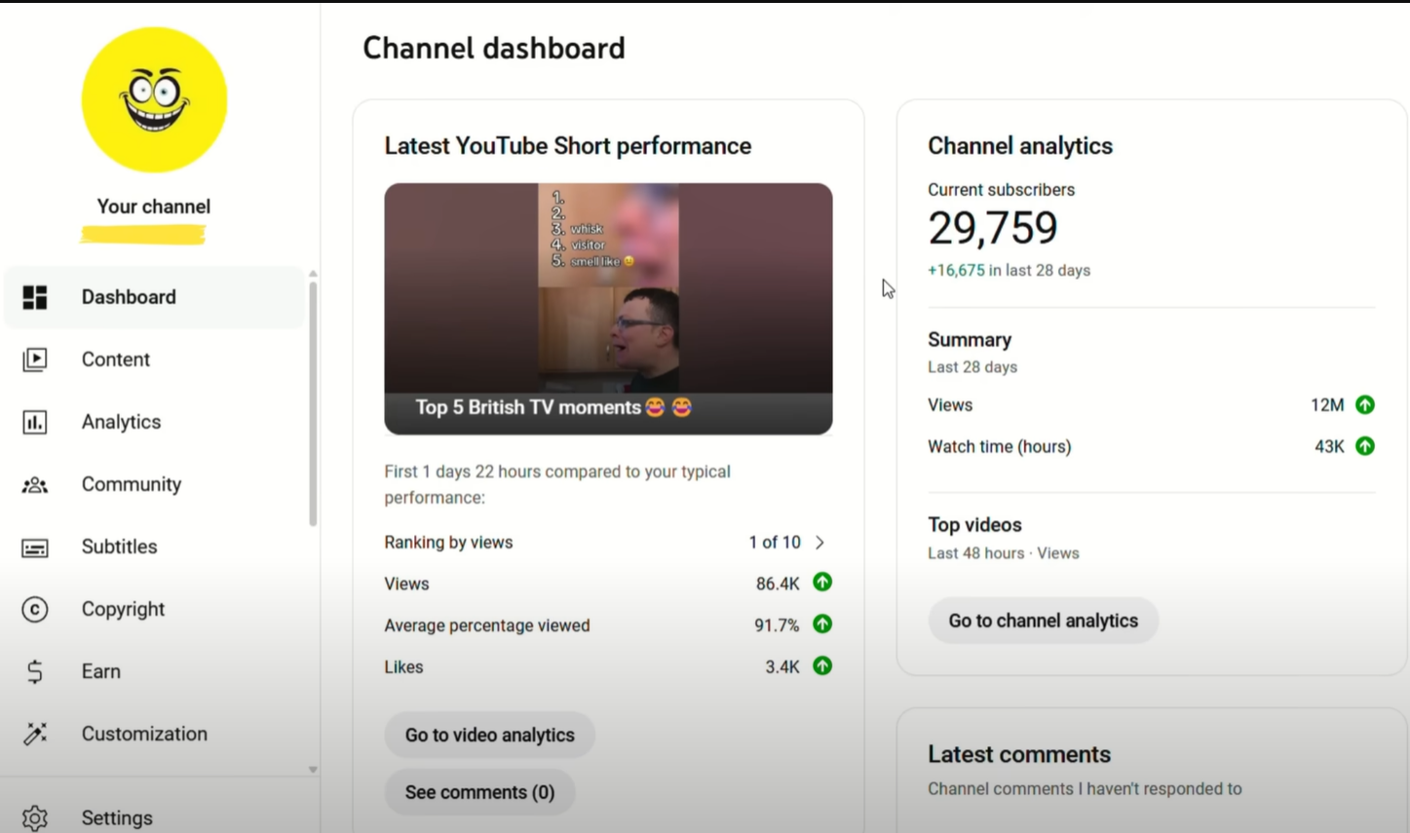Screen dimensions: 1410x833
Task: Open the Settings gear icon
Action: pos(35,817)
